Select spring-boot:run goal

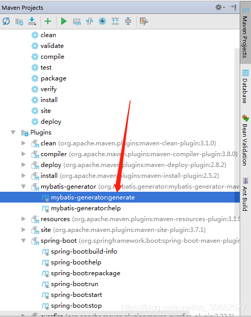[75, 284]
